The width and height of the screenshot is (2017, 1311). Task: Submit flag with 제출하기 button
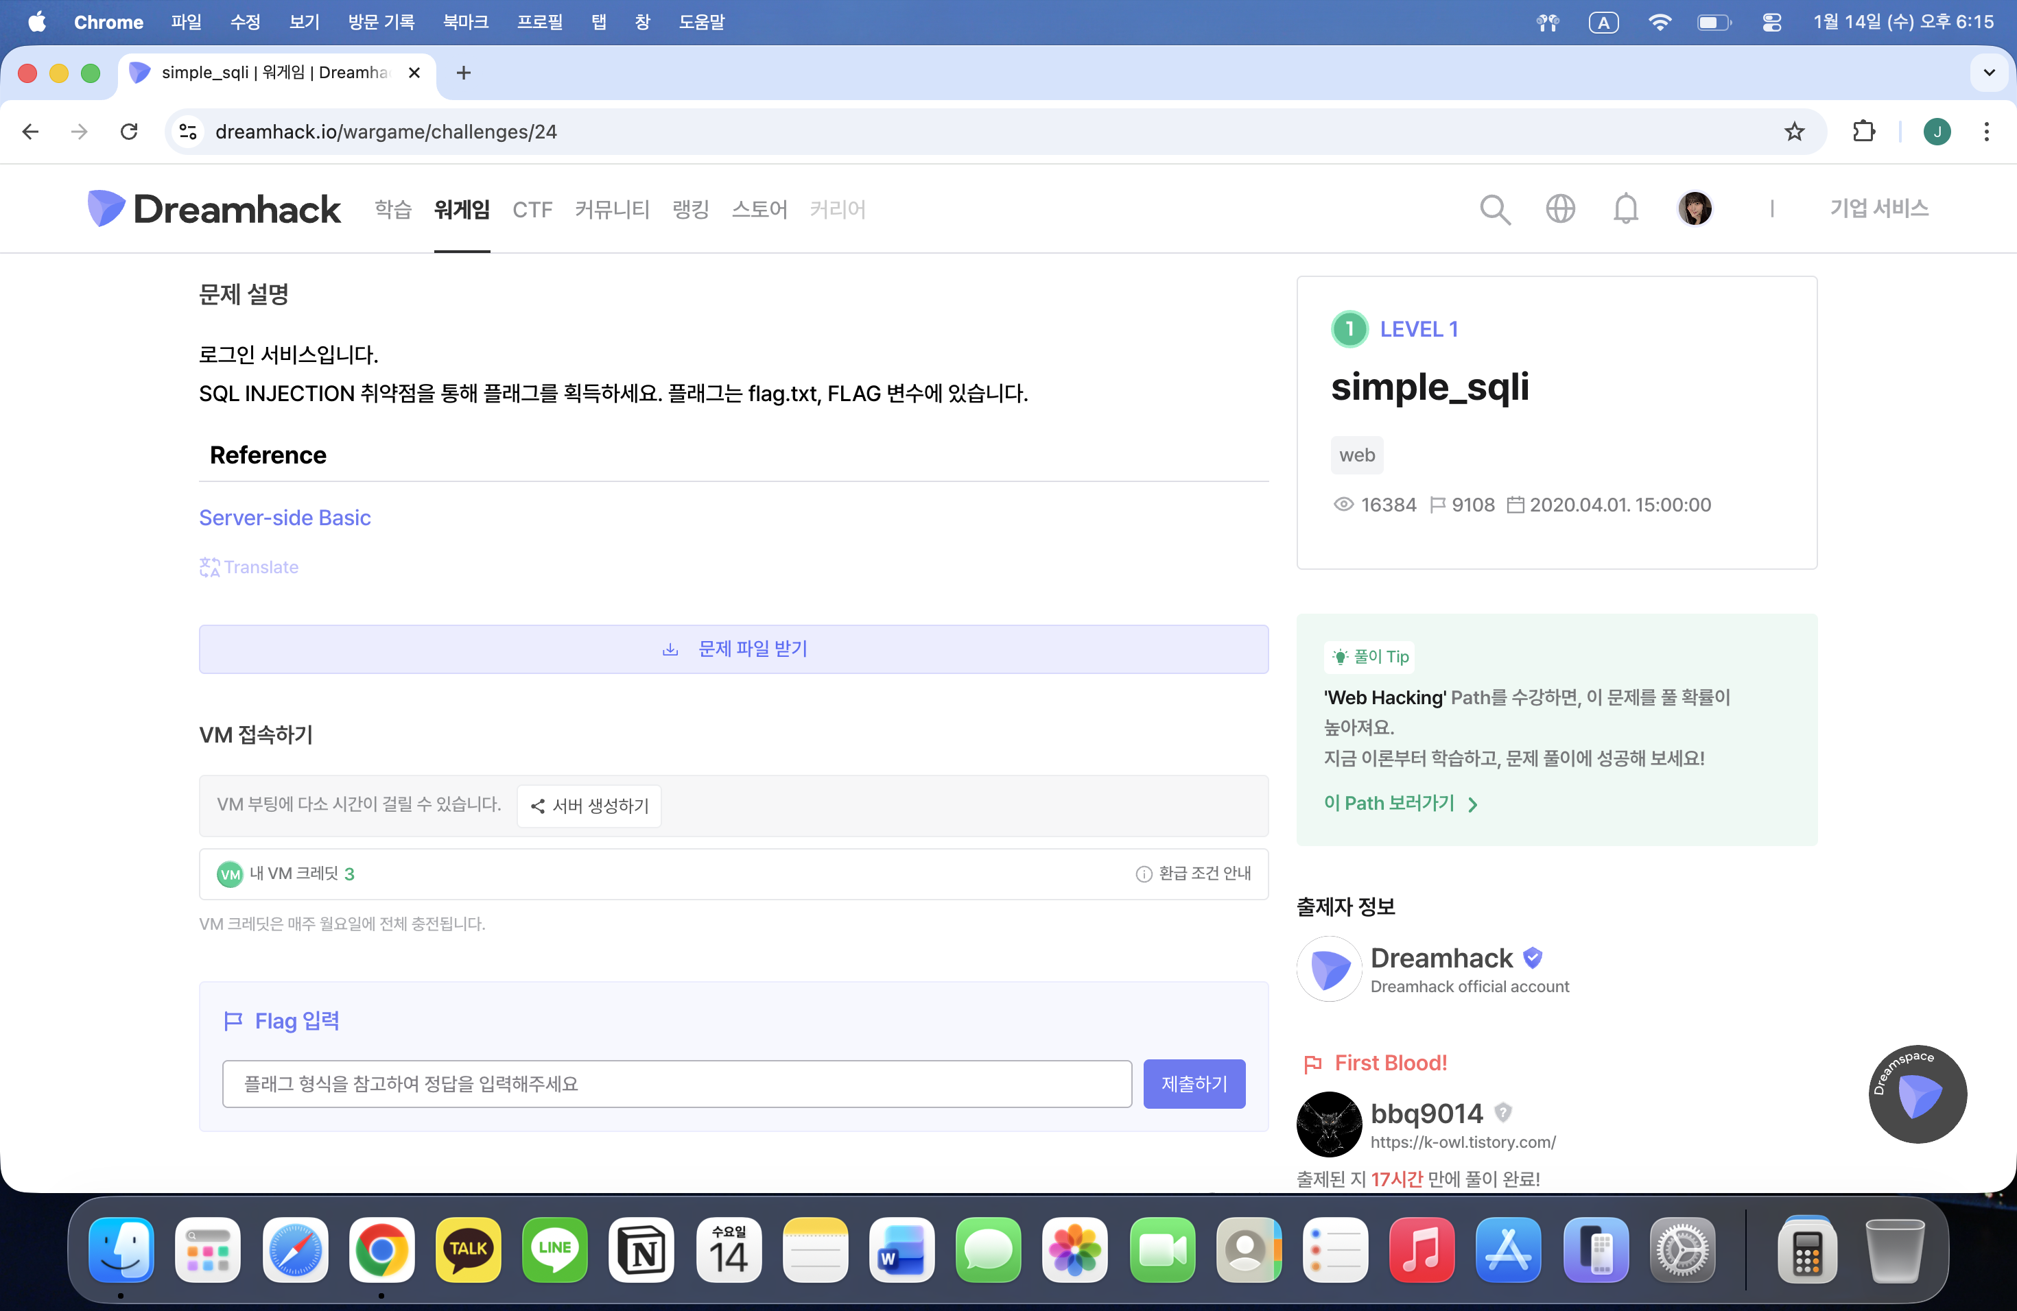pyautogui.click(x=1193, y=1084)
